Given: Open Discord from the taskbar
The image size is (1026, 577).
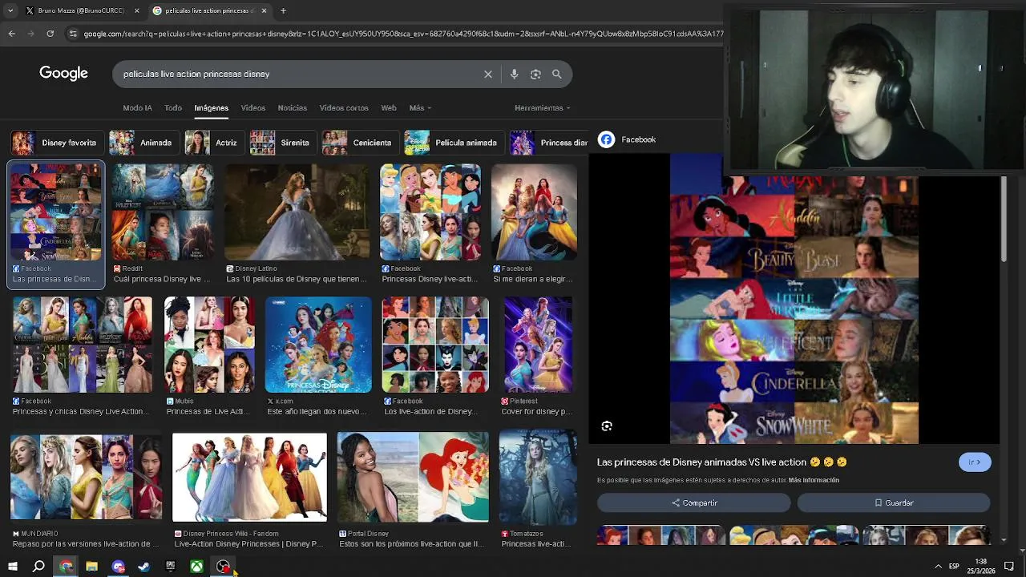Looking at the screenshot, I should (118, 567).
